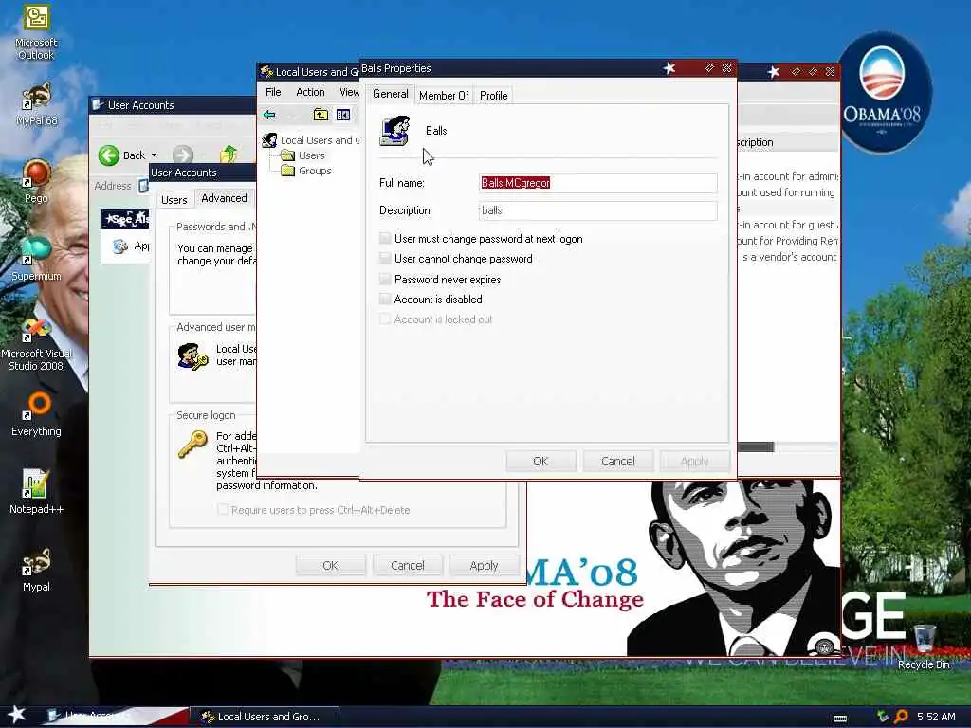
Task: Switch to the Profile tab
Action: [x=493, y=96]
